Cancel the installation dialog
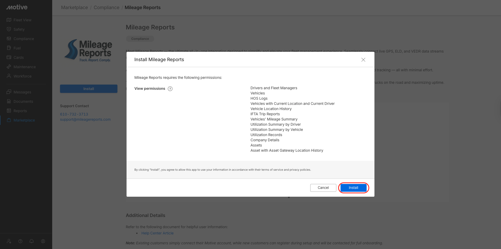The height and width of the screenshot is (249, 501). (x=323, y=188)
